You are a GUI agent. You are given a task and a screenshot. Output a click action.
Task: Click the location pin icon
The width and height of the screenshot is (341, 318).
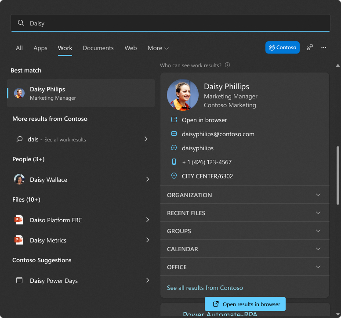pos(174,176)
